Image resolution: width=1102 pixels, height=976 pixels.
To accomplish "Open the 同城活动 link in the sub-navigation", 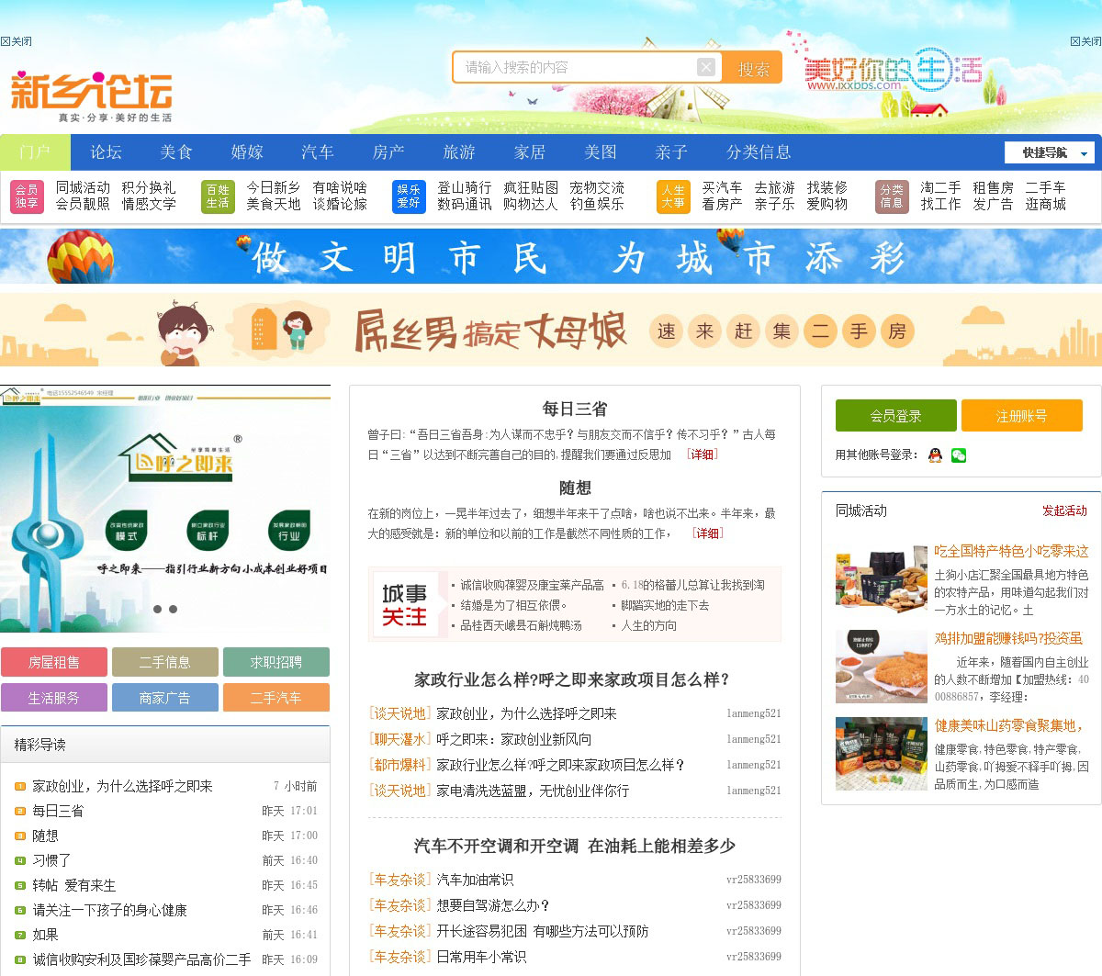I will click(x=83, y=187).
